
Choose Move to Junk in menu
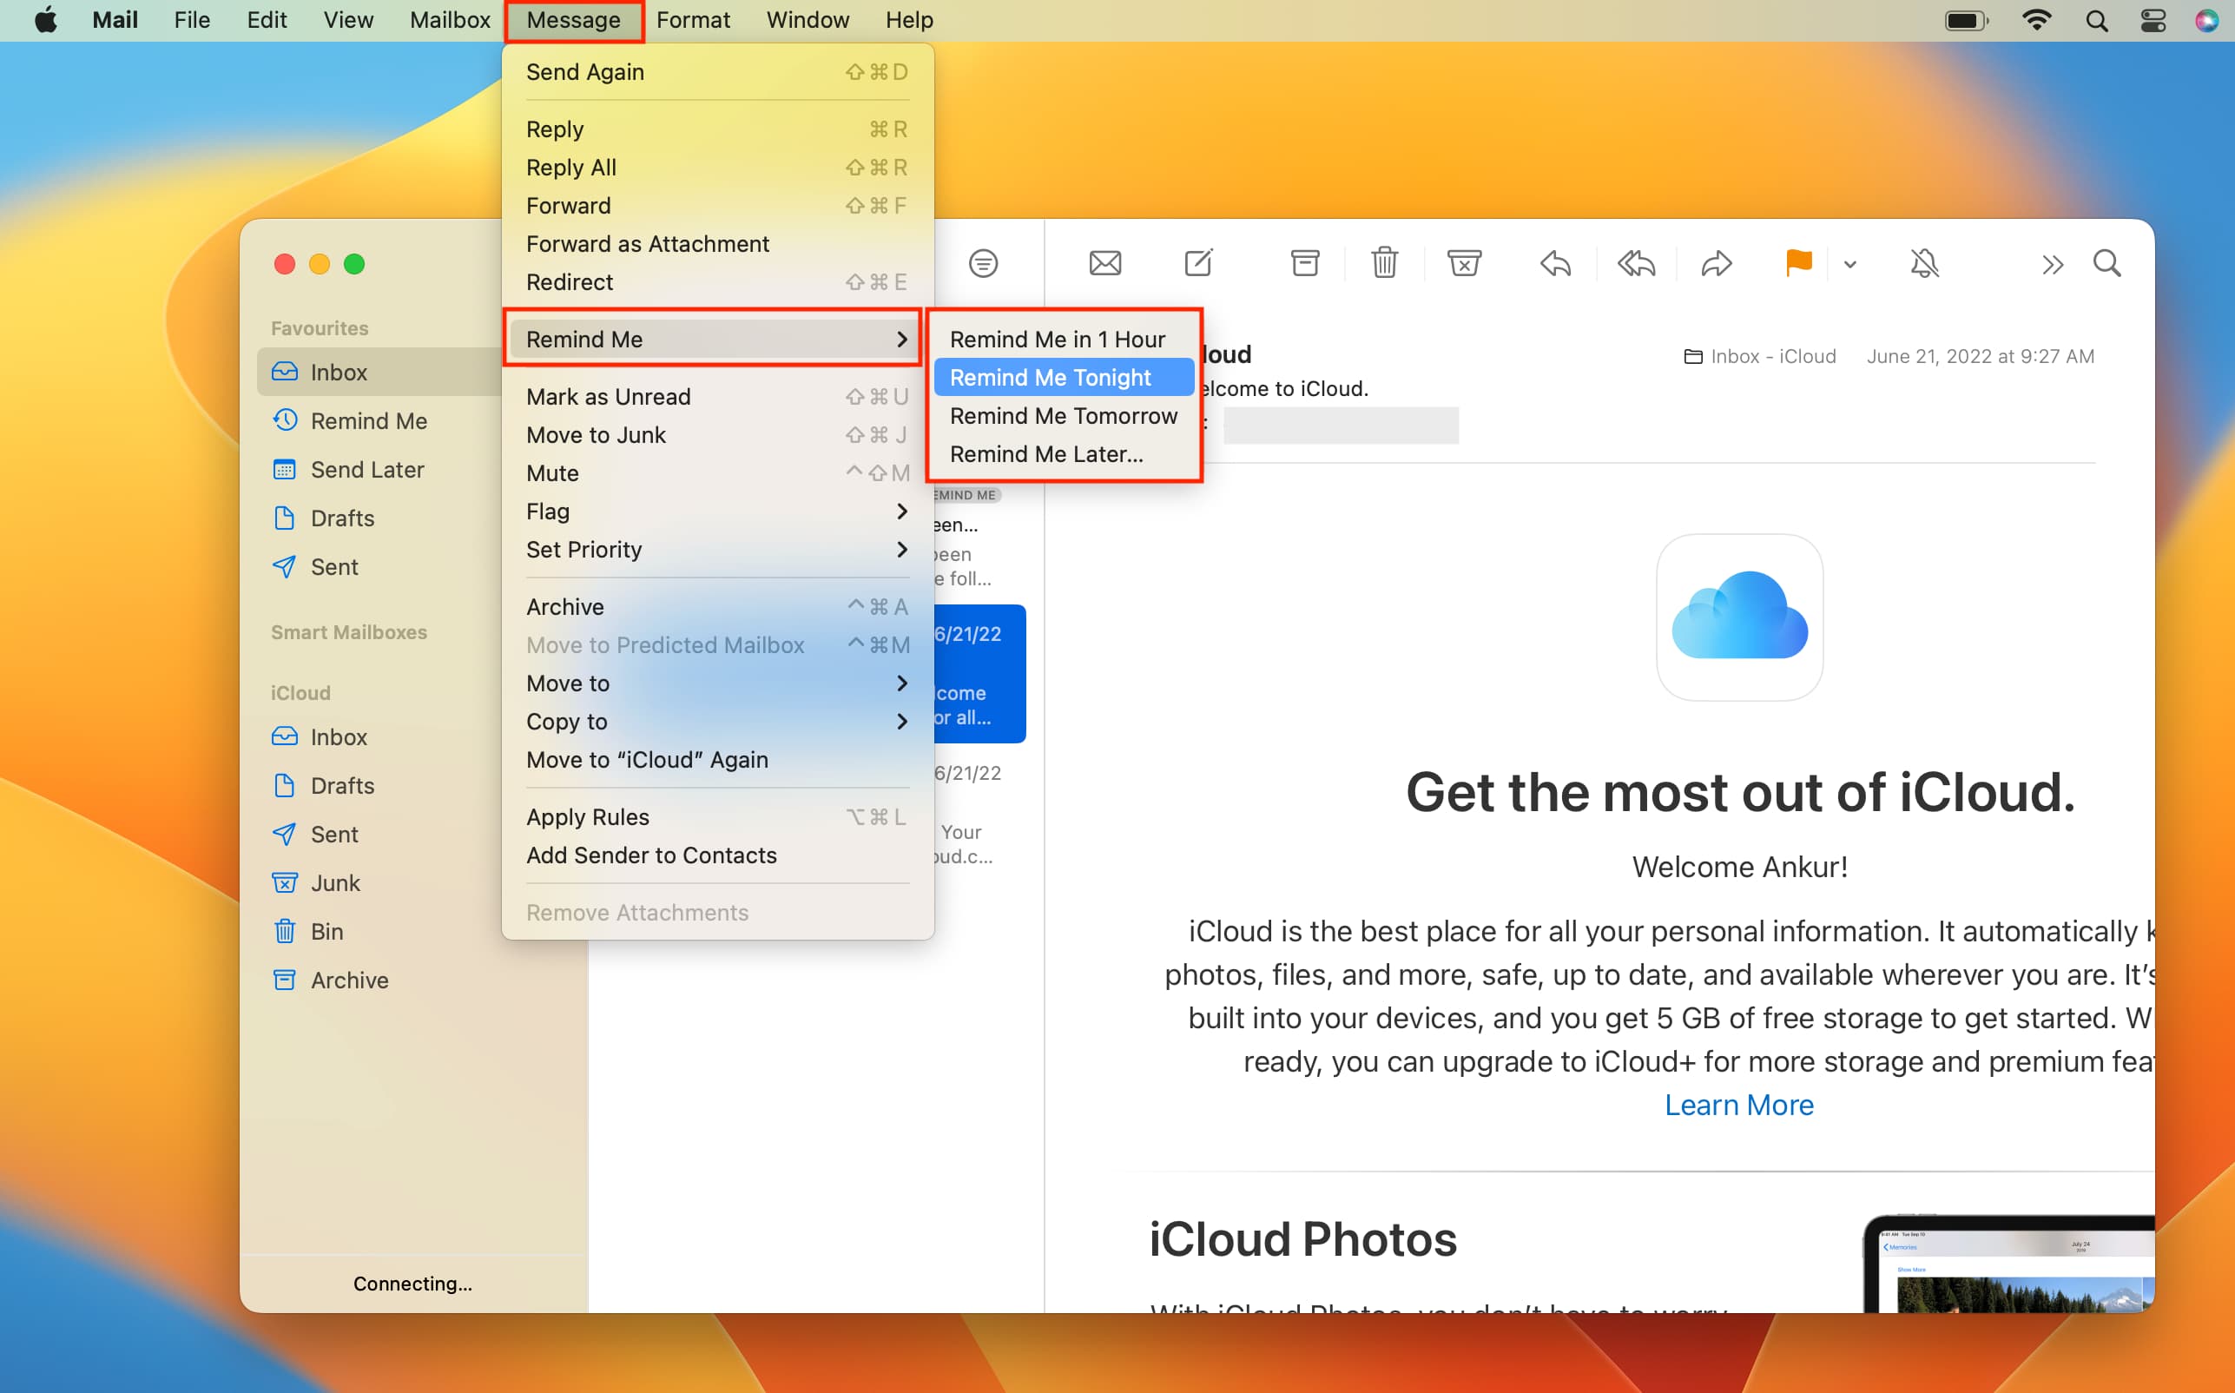click(717, 435)
